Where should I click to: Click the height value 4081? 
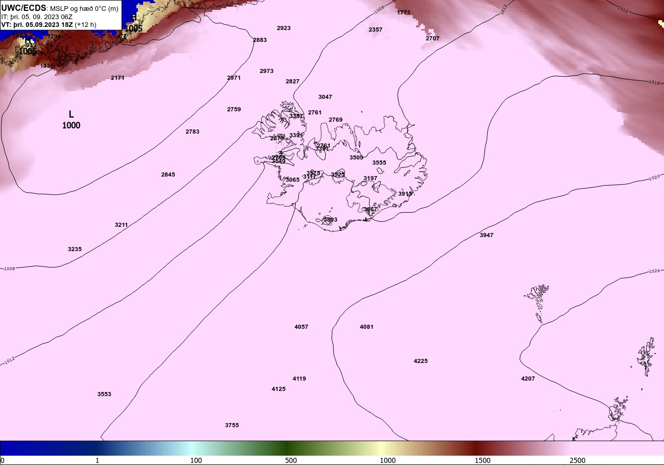[x=367, y=327]
